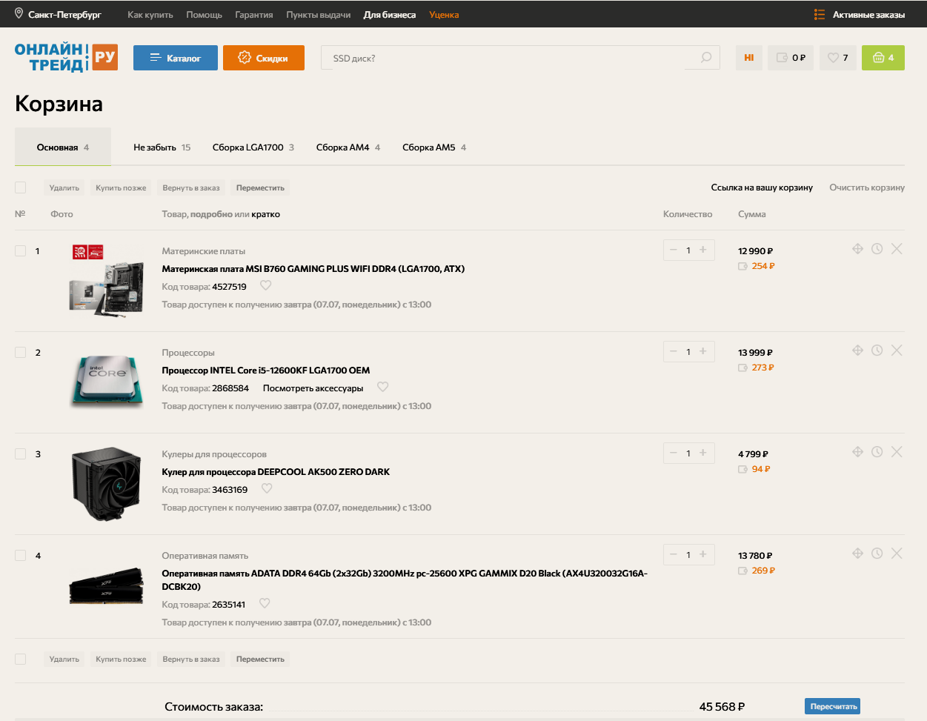Open the green cart button showing 4
The width and height of the screenshot is (927, 721).
(x=883, y=58)
